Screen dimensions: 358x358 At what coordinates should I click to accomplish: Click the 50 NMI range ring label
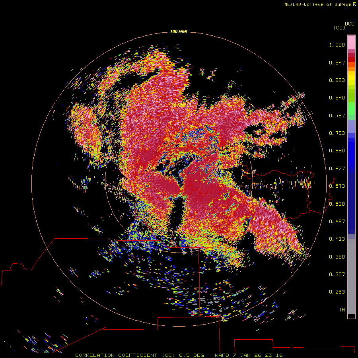pyautogui.click(x=179, y=105)
